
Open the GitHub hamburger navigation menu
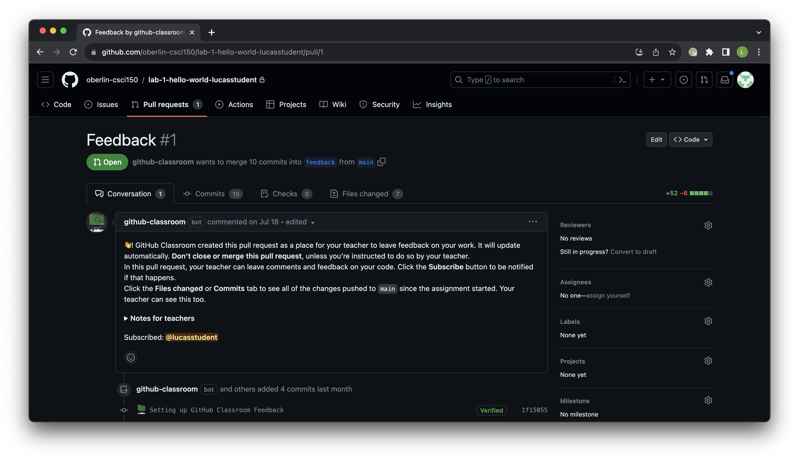point(45,79)
